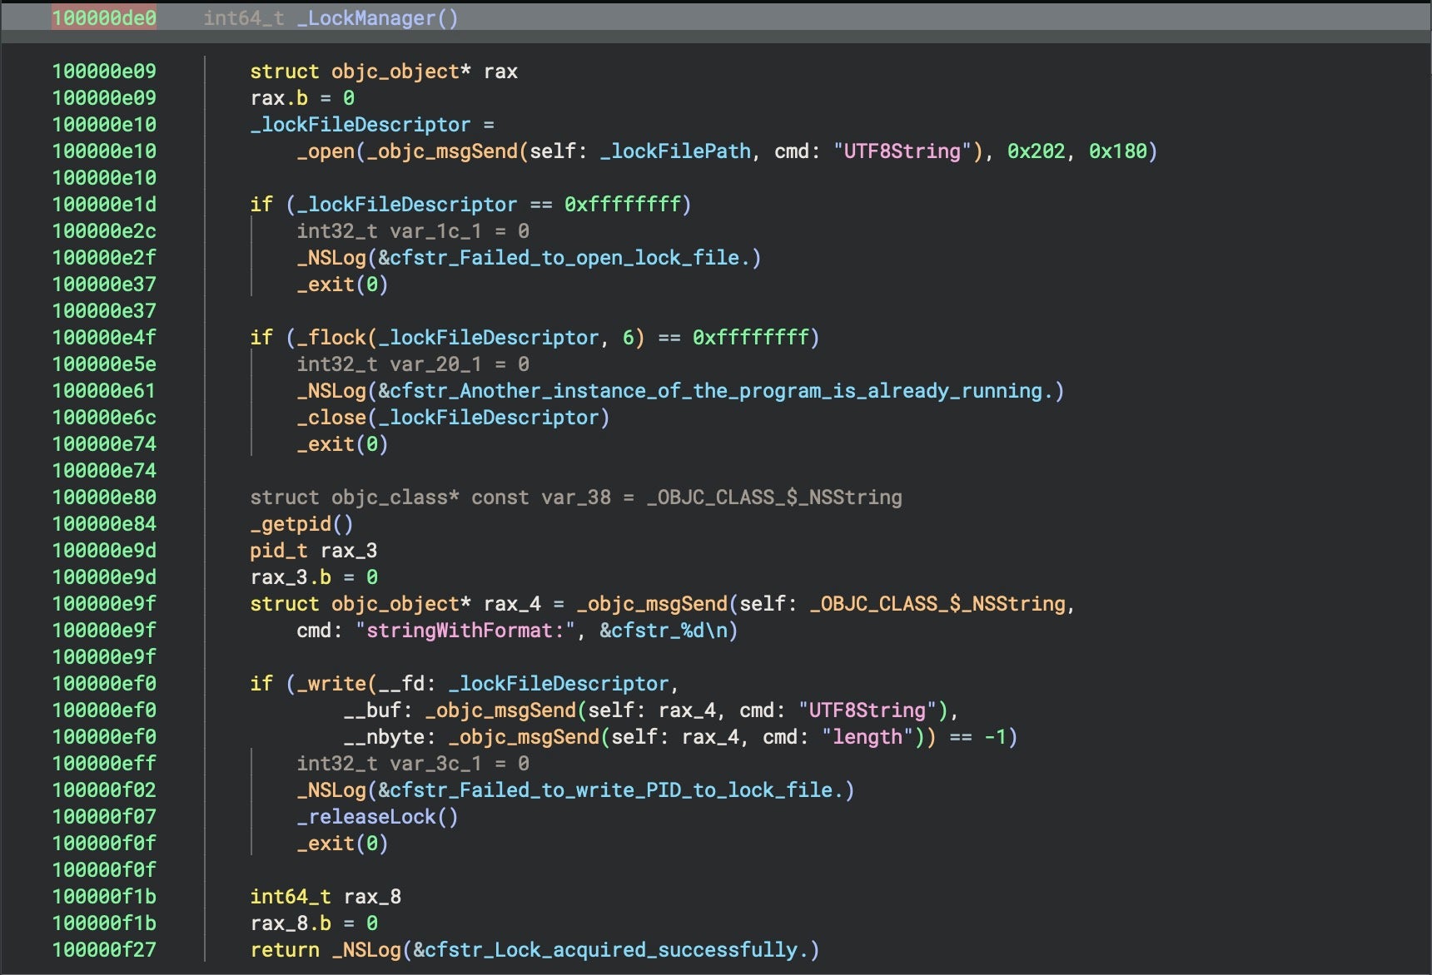Select the 0x180 mode constant
Viewport: 1432px width, 975px height.
tap(1117, 151)
